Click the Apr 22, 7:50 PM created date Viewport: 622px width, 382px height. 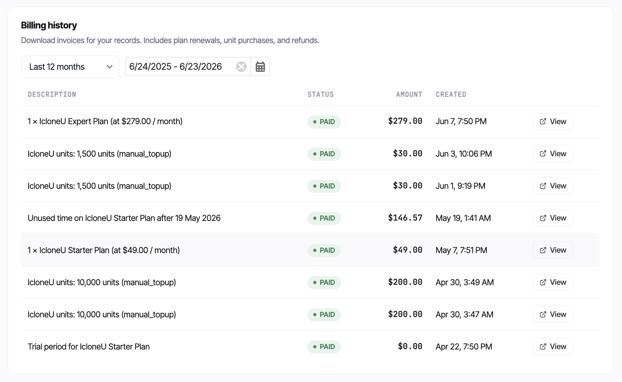point(464,347)
